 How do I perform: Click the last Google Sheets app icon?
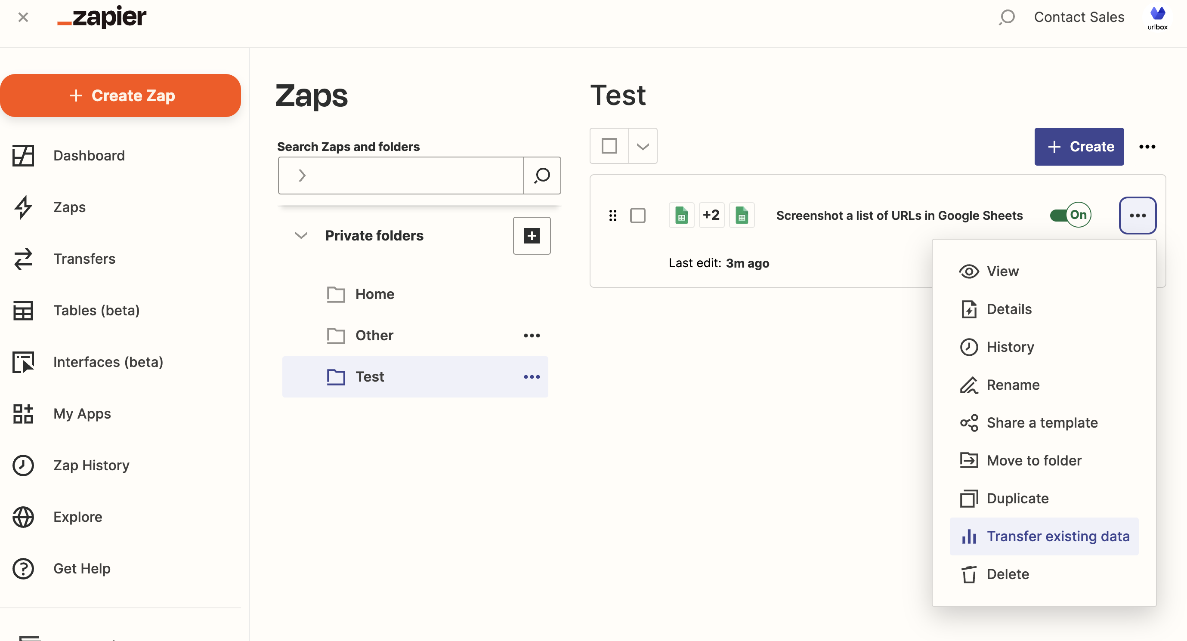742,215
